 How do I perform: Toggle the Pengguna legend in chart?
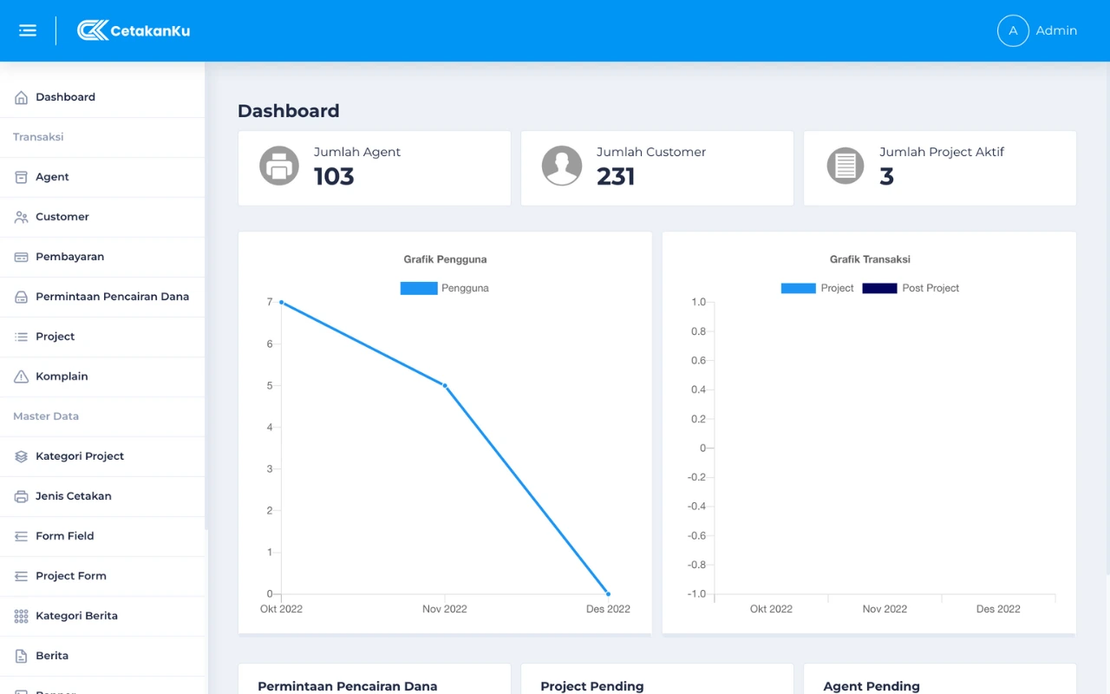pos(444,288)
